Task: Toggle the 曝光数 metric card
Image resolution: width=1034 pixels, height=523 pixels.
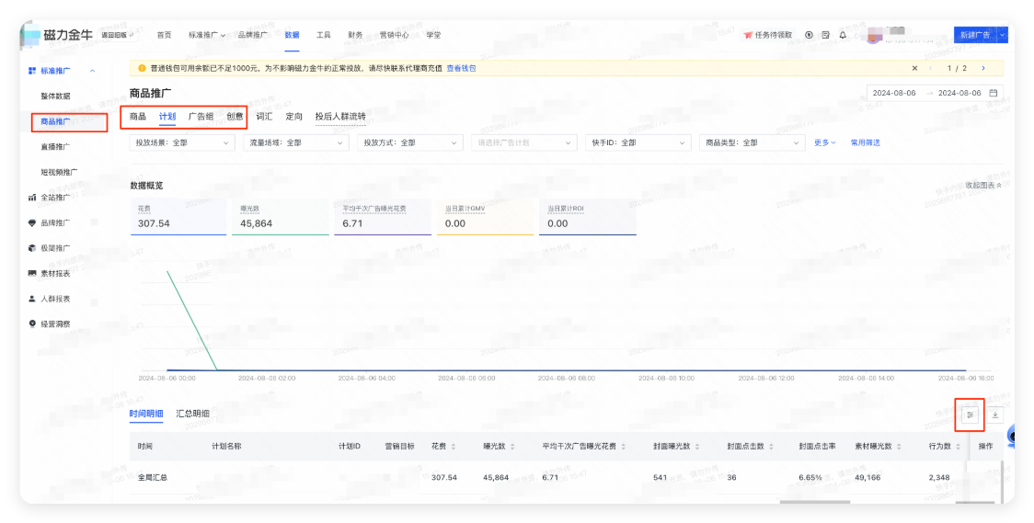Action: point(281,217)
